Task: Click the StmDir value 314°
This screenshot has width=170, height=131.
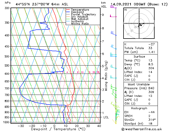Action: [152, 120]
